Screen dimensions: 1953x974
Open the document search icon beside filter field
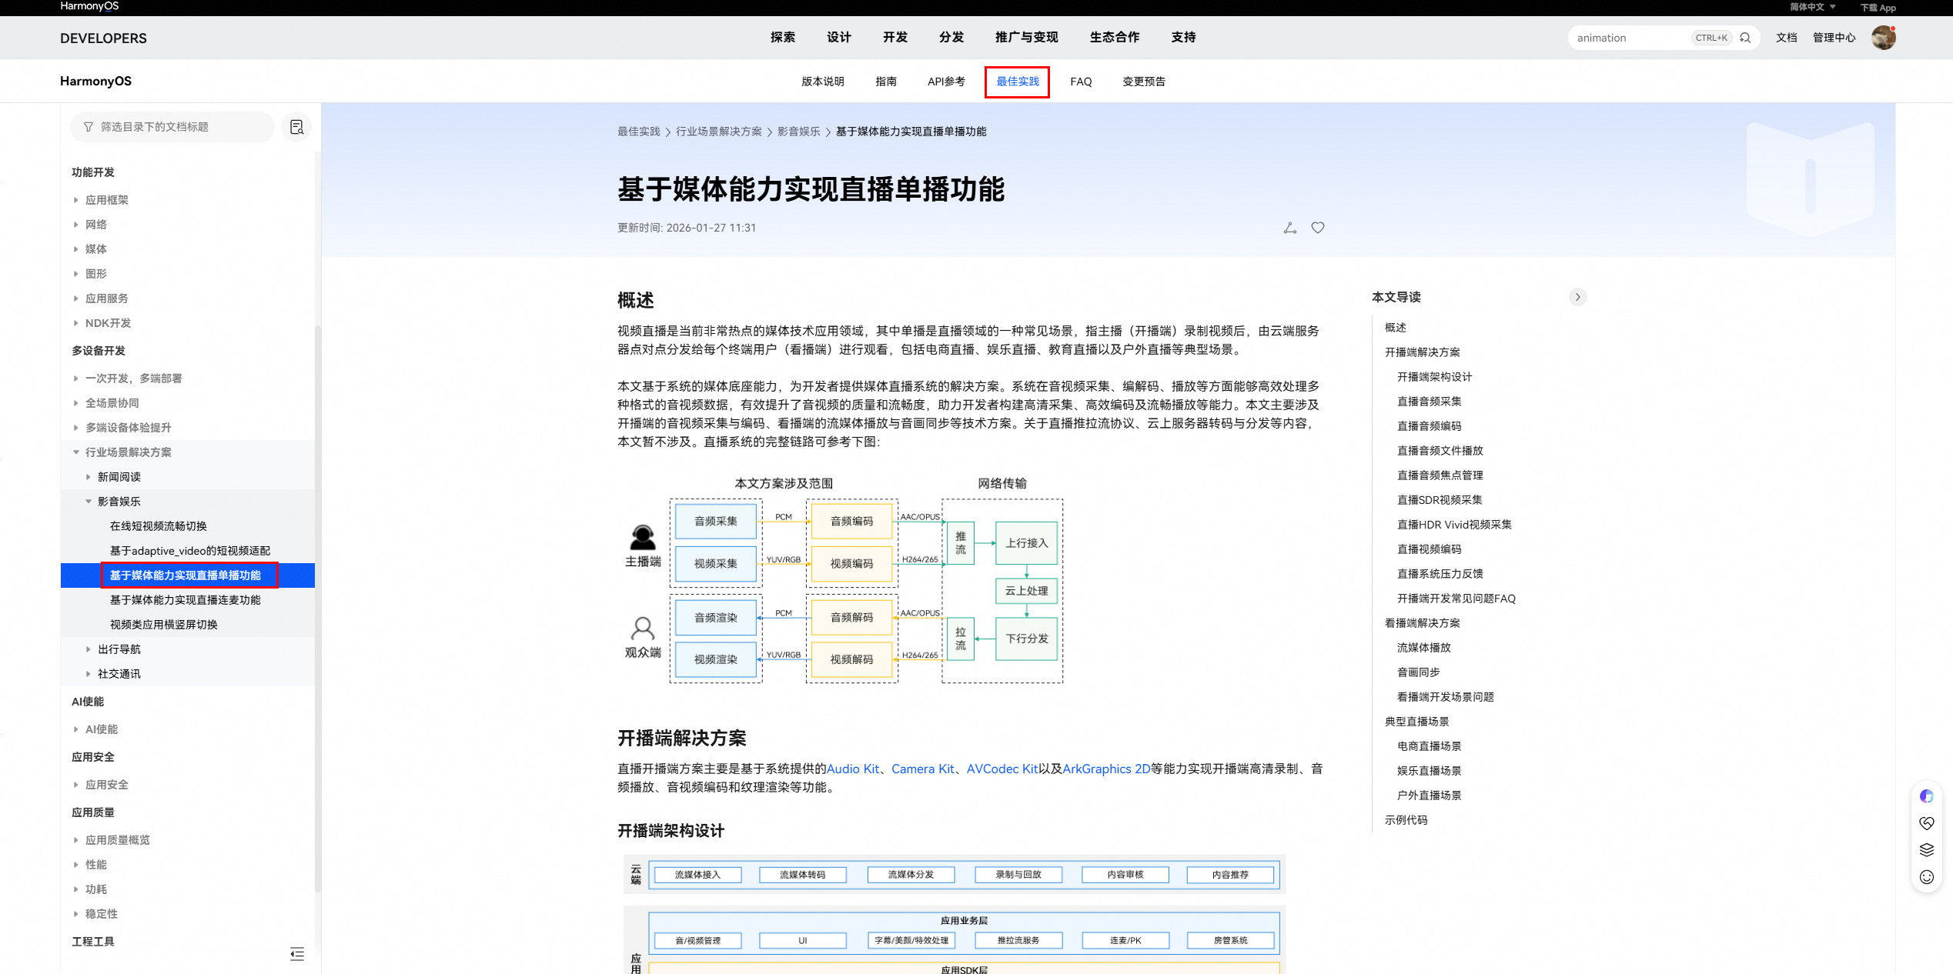pyautogui.click(x=296, y=127)
